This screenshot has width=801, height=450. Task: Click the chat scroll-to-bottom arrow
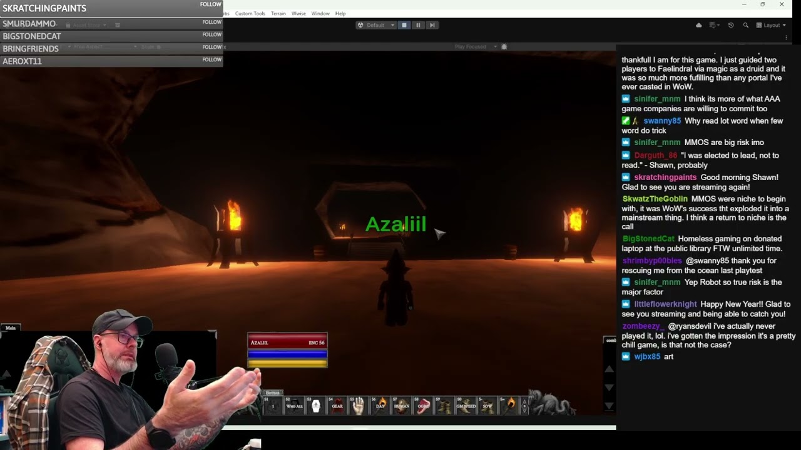pyautogui.click(x=609, y=406)
